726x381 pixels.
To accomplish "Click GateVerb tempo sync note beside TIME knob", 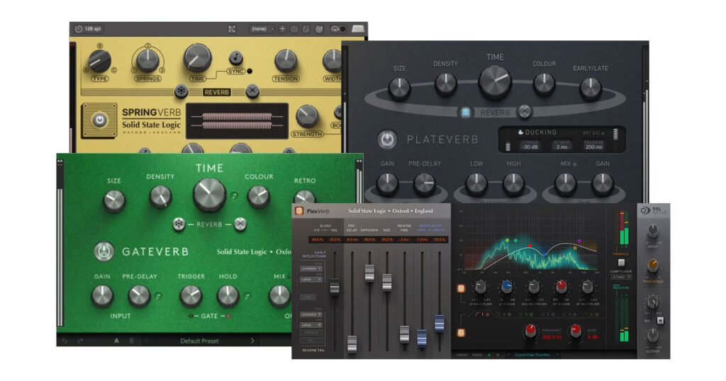I will pos(234,196).
